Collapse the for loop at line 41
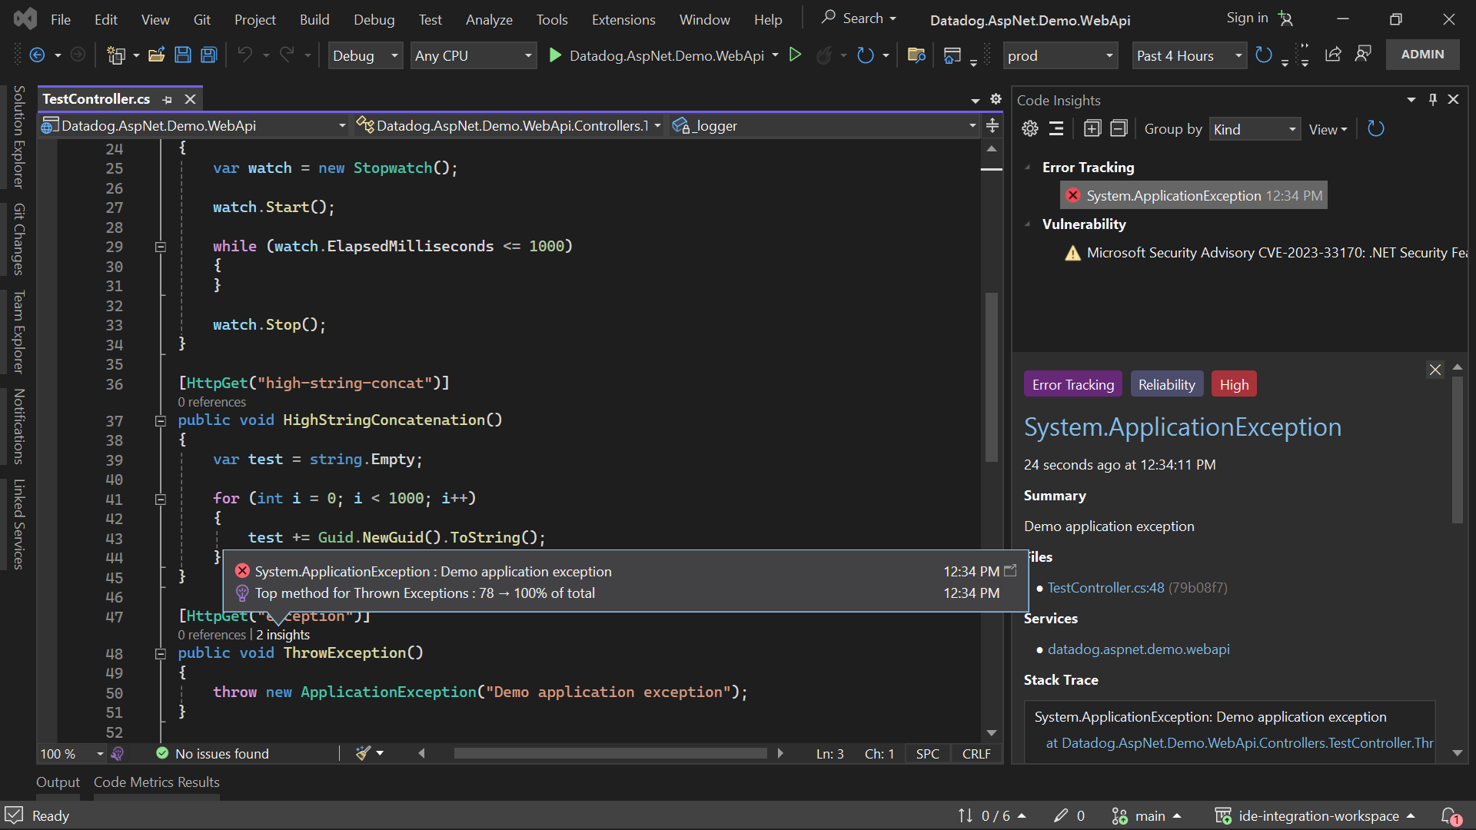Screen dimensions: 1476x830 (x=161, y=499)
